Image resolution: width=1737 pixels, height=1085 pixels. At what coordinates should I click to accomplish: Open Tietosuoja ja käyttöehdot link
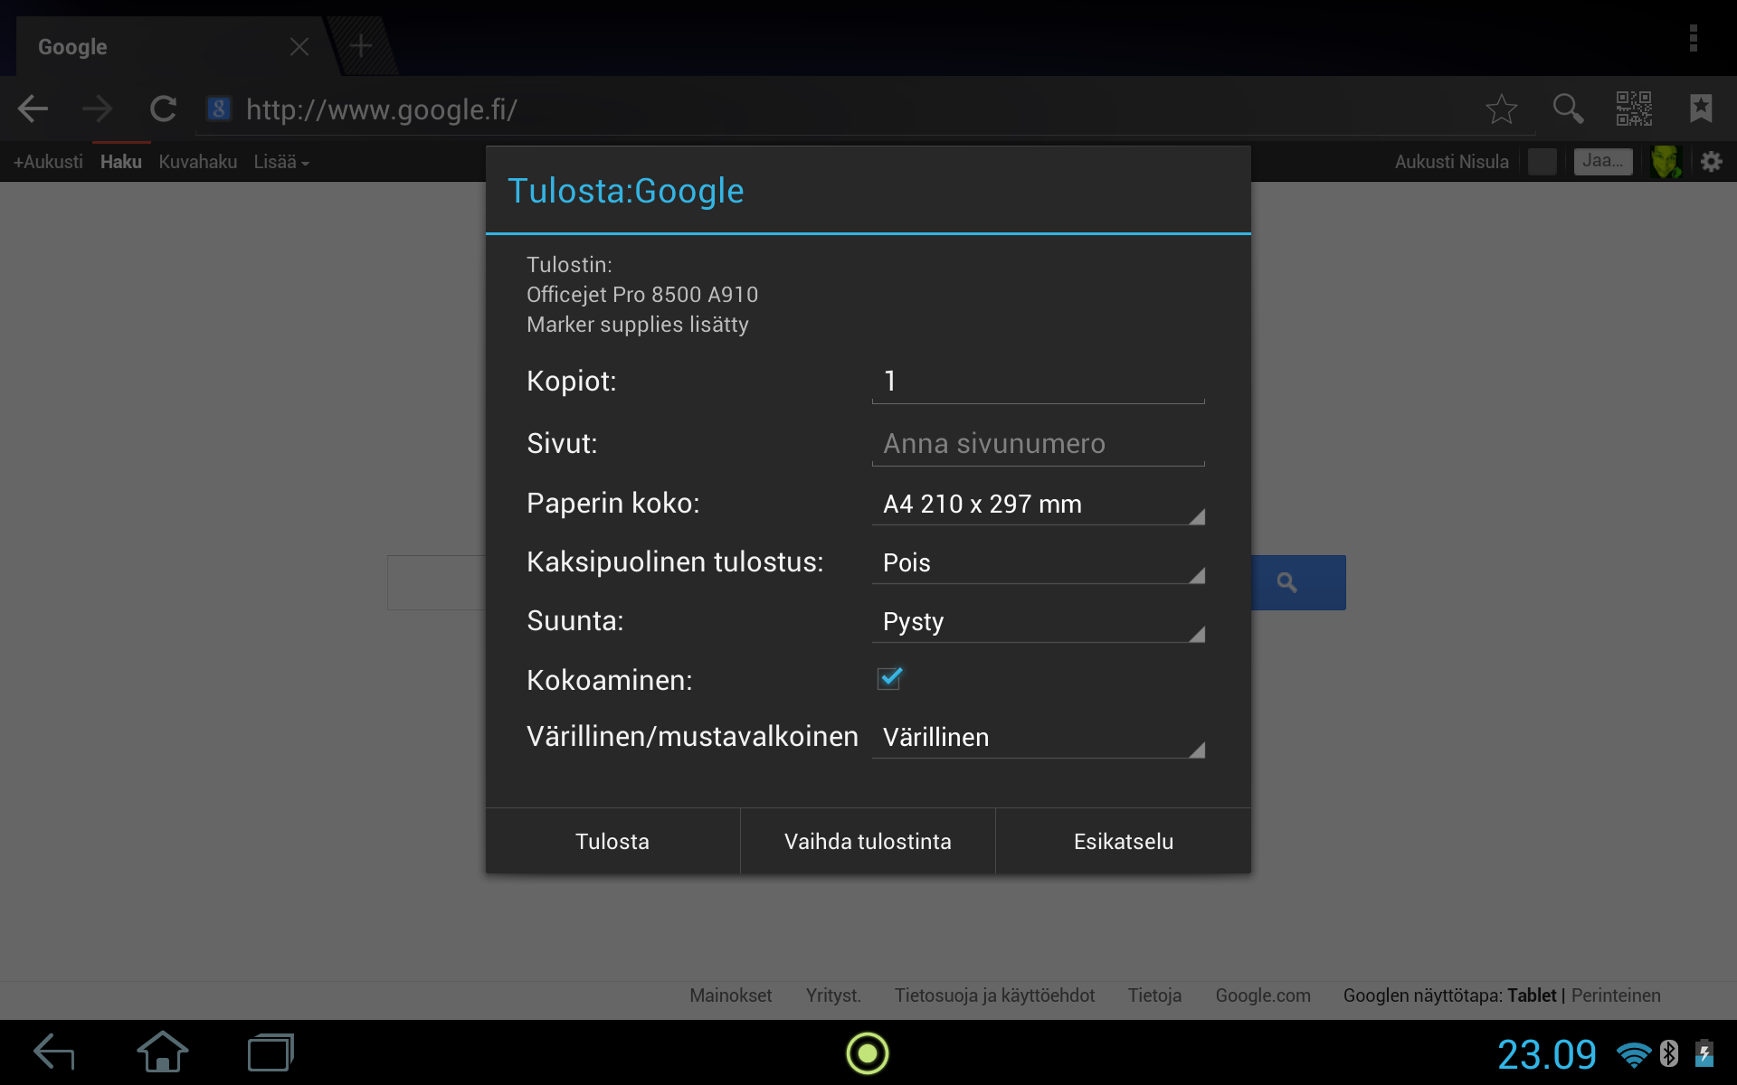[994, 995]
